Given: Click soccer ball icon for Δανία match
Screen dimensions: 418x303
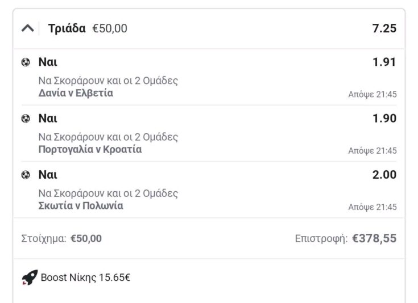Looking at the screenshot, I should point(25,62).
